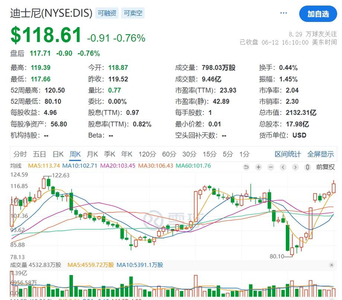Click the 成交量 4532.83万股 volume label
This screenshot has height=300, width=342.
click(36, 265)
